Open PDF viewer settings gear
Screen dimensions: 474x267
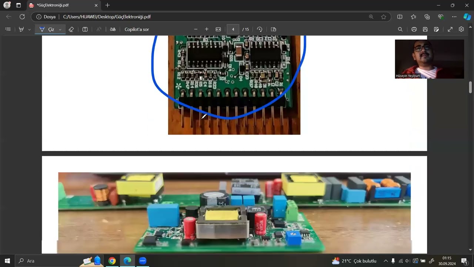(x=461, y=29)
